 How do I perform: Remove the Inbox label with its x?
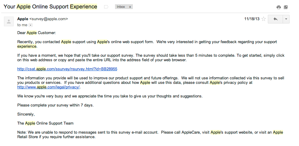(x=130, y=7)
